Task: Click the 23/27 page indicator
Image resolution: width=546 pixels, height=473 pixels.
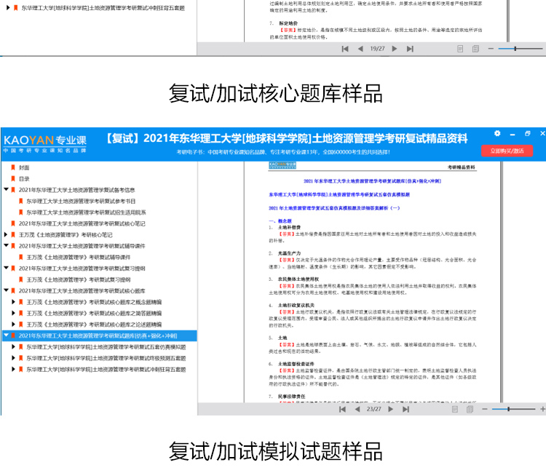Action: pyautogui.click(x=374, y=409)
